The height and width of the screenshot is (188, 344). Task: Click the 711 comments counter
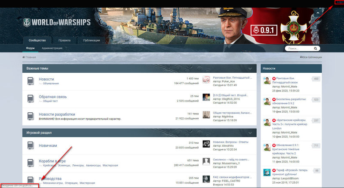[x=316, y=146]
